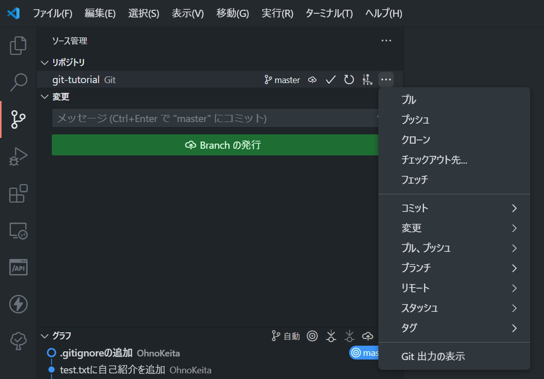Open the ヘルプ(H) menu

coord(384,13)
